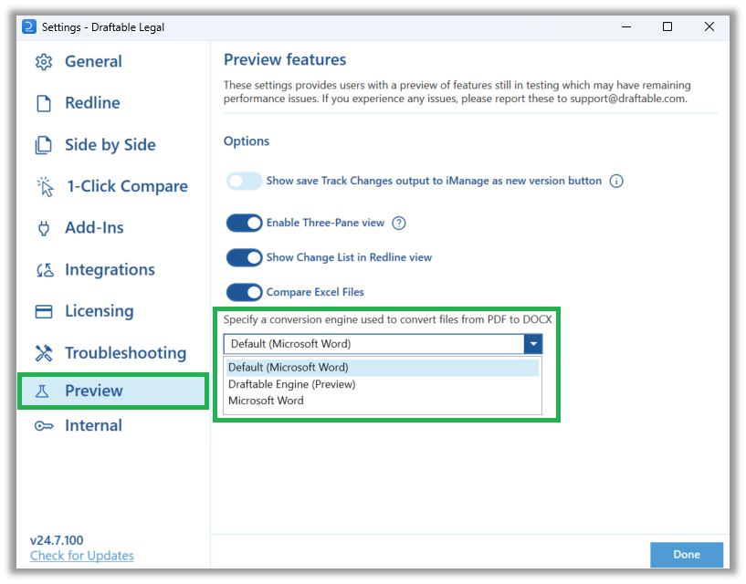Go to the Redline settings section
This screenshot has width=746, height=584.
click(x=92, y=103)
